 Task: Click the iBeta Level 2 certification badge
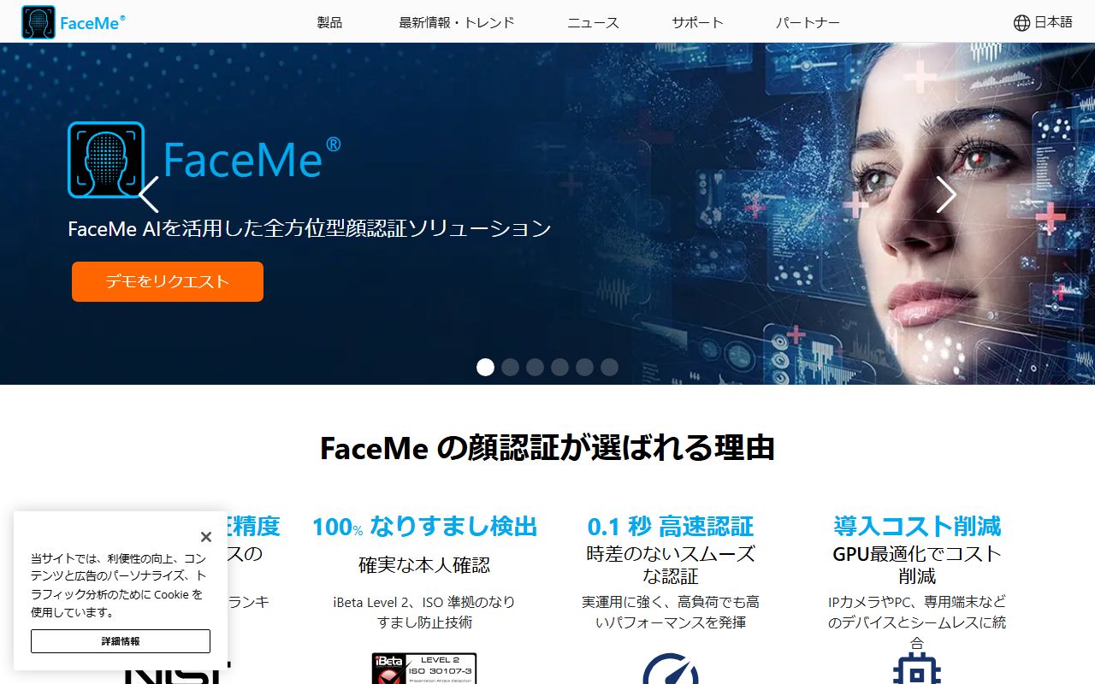[x=424, y=669]
